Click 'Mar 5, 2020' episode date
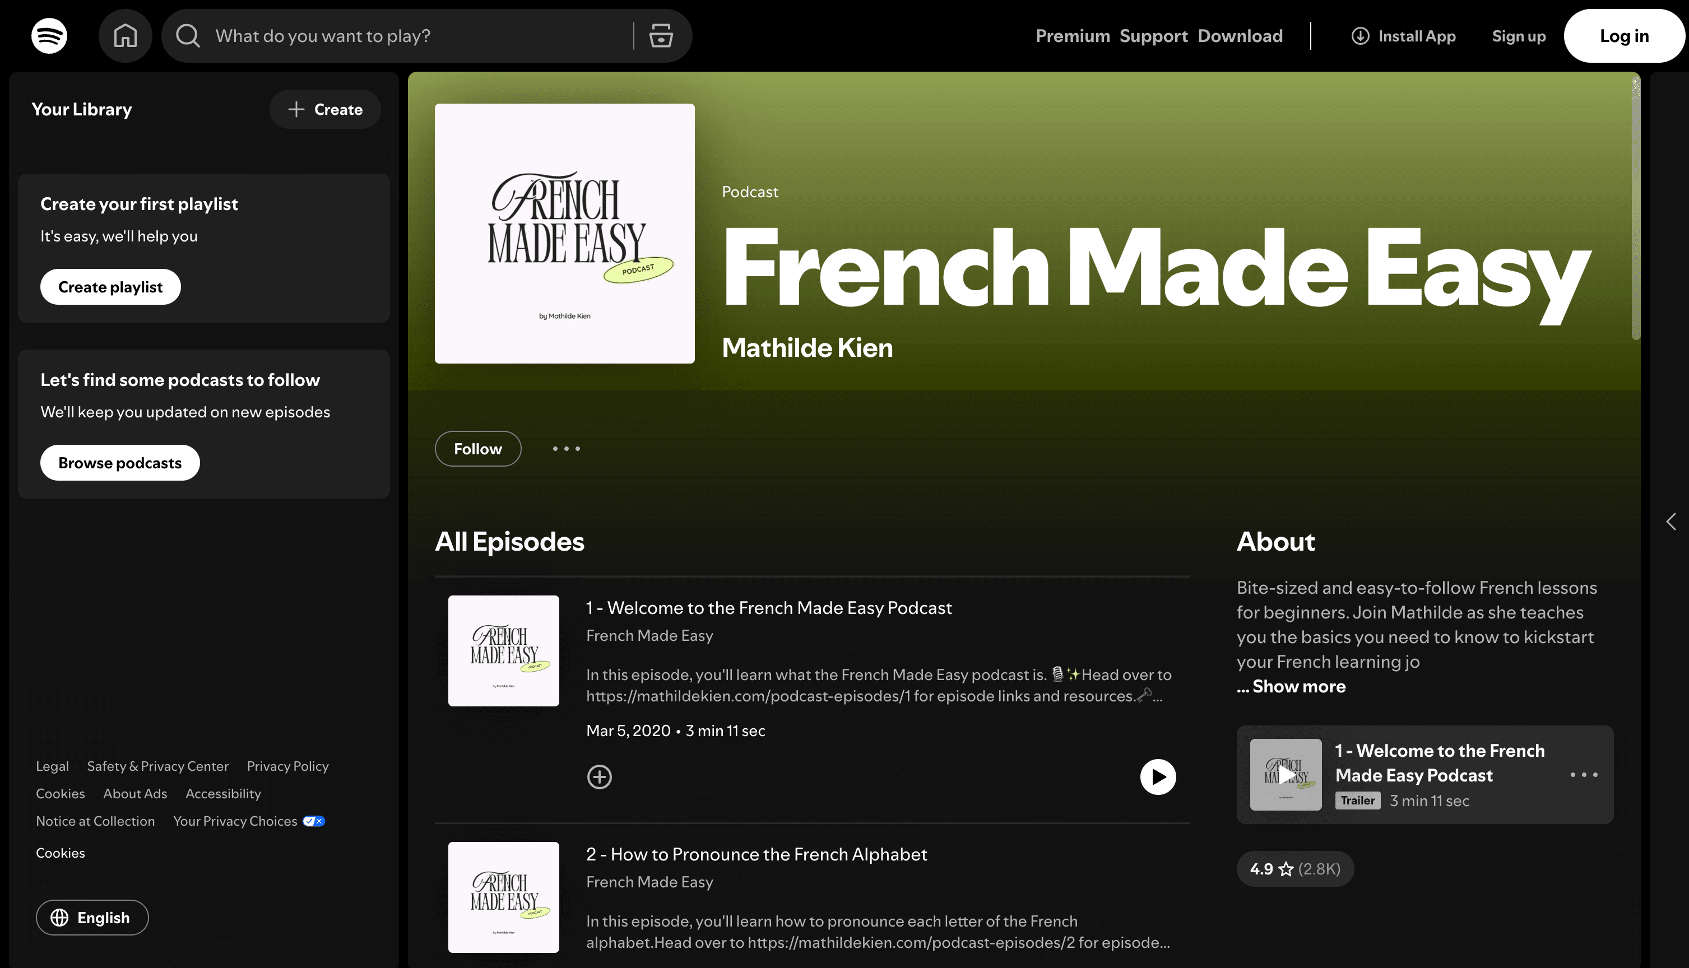Image resolution: width=1689 pixels, height=968 pixels. [628, 730]
